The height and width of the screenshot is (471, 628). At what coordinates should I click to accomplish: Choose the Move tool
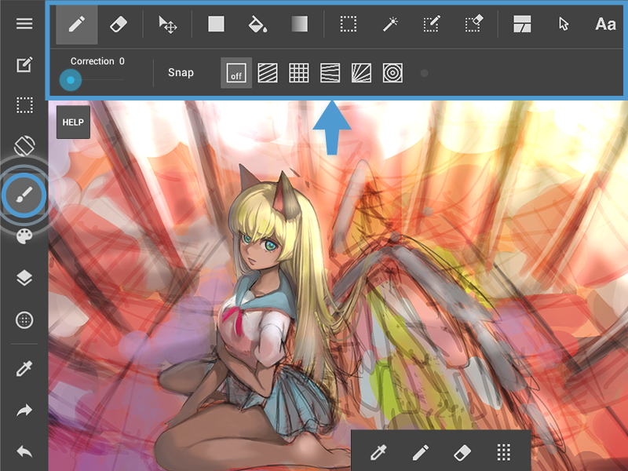[167, 24]
